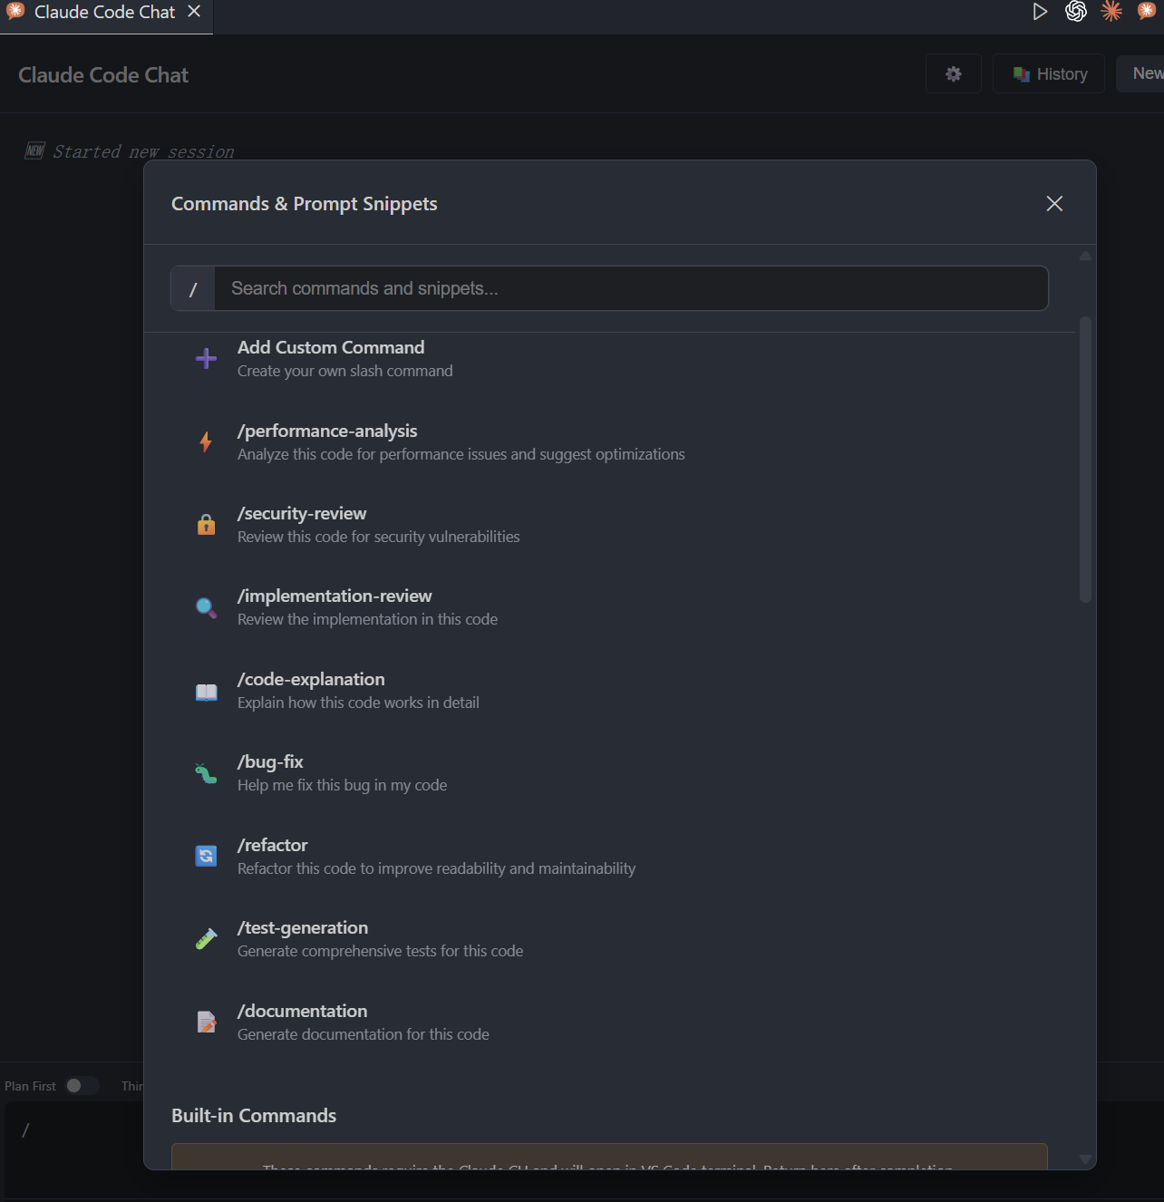The width and height of the screenshot is (1164, 1202).
Task: Select the Claude Code Chat tab
Action: [x=104, y=13]
